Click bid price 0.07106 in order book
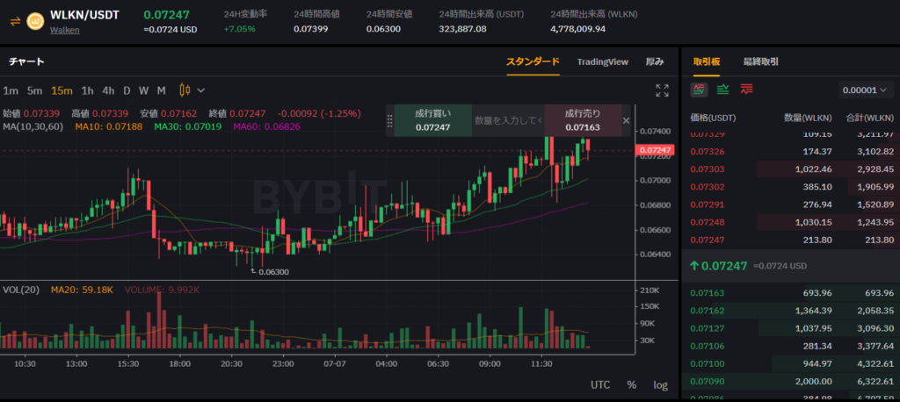The height and width of the screenshot is (402, 900). (707, 346)
